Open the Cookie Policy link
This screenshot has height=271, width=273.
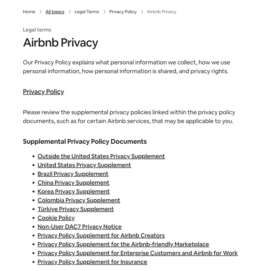[56, 218]
